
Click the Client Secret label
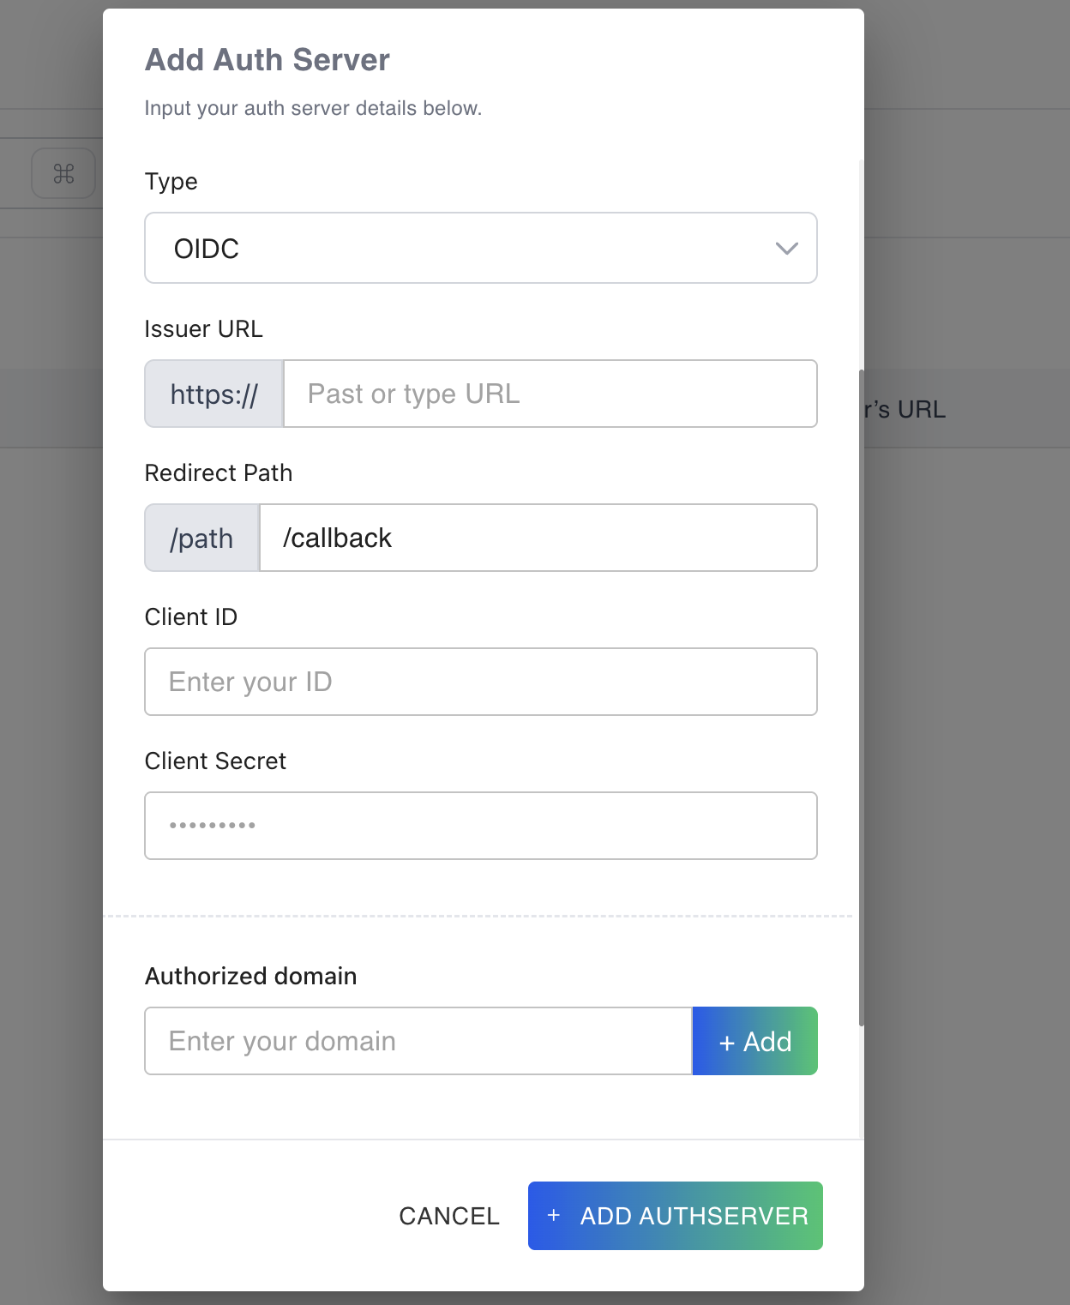click(x=215, y=761)
